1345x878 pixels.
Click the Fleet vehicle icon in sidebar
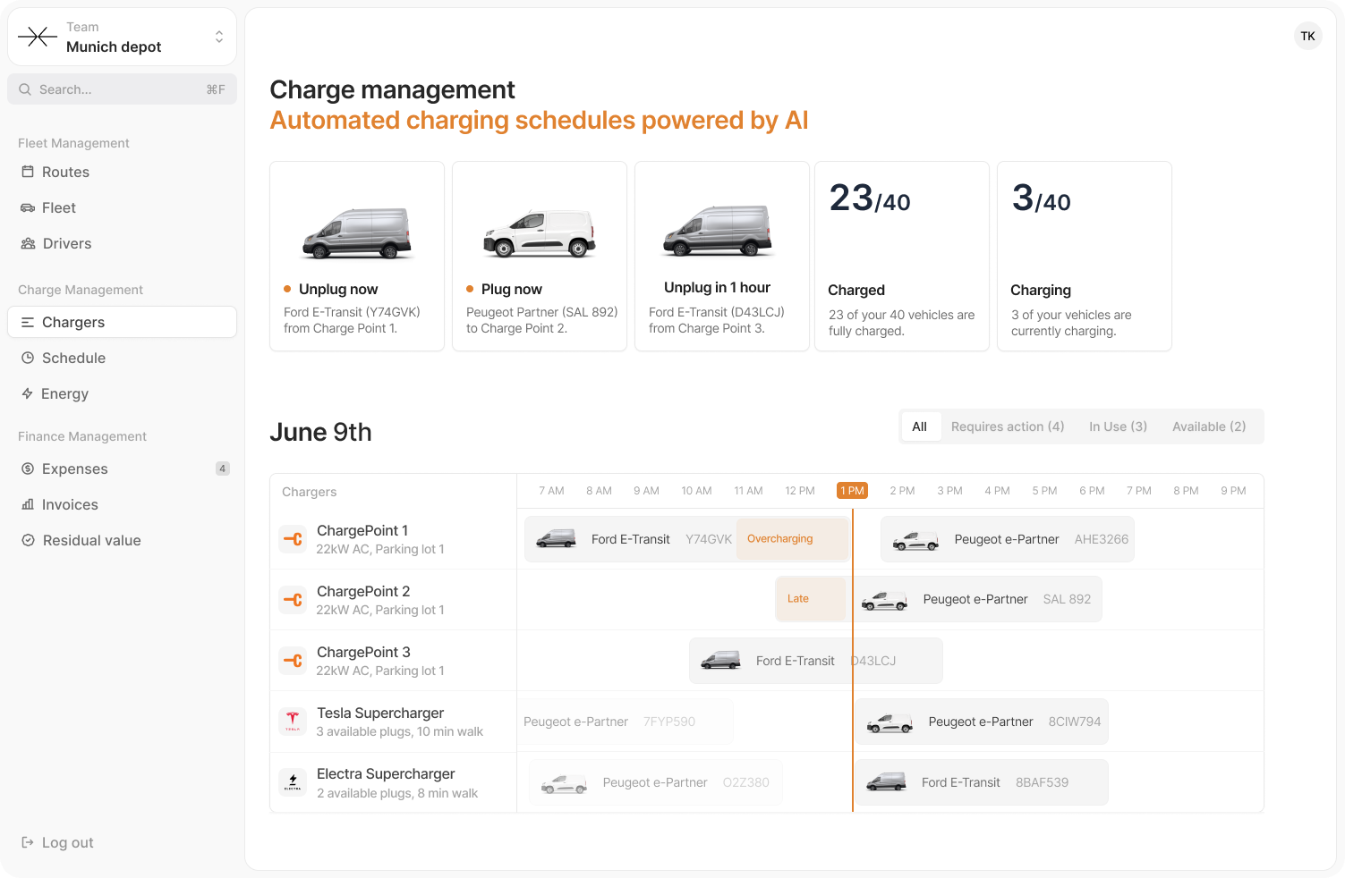pos(28,207)
